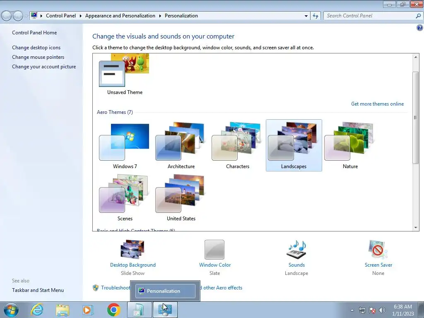
Task: Open Screen Saver settings icon
Action: (x=378, y=249)
